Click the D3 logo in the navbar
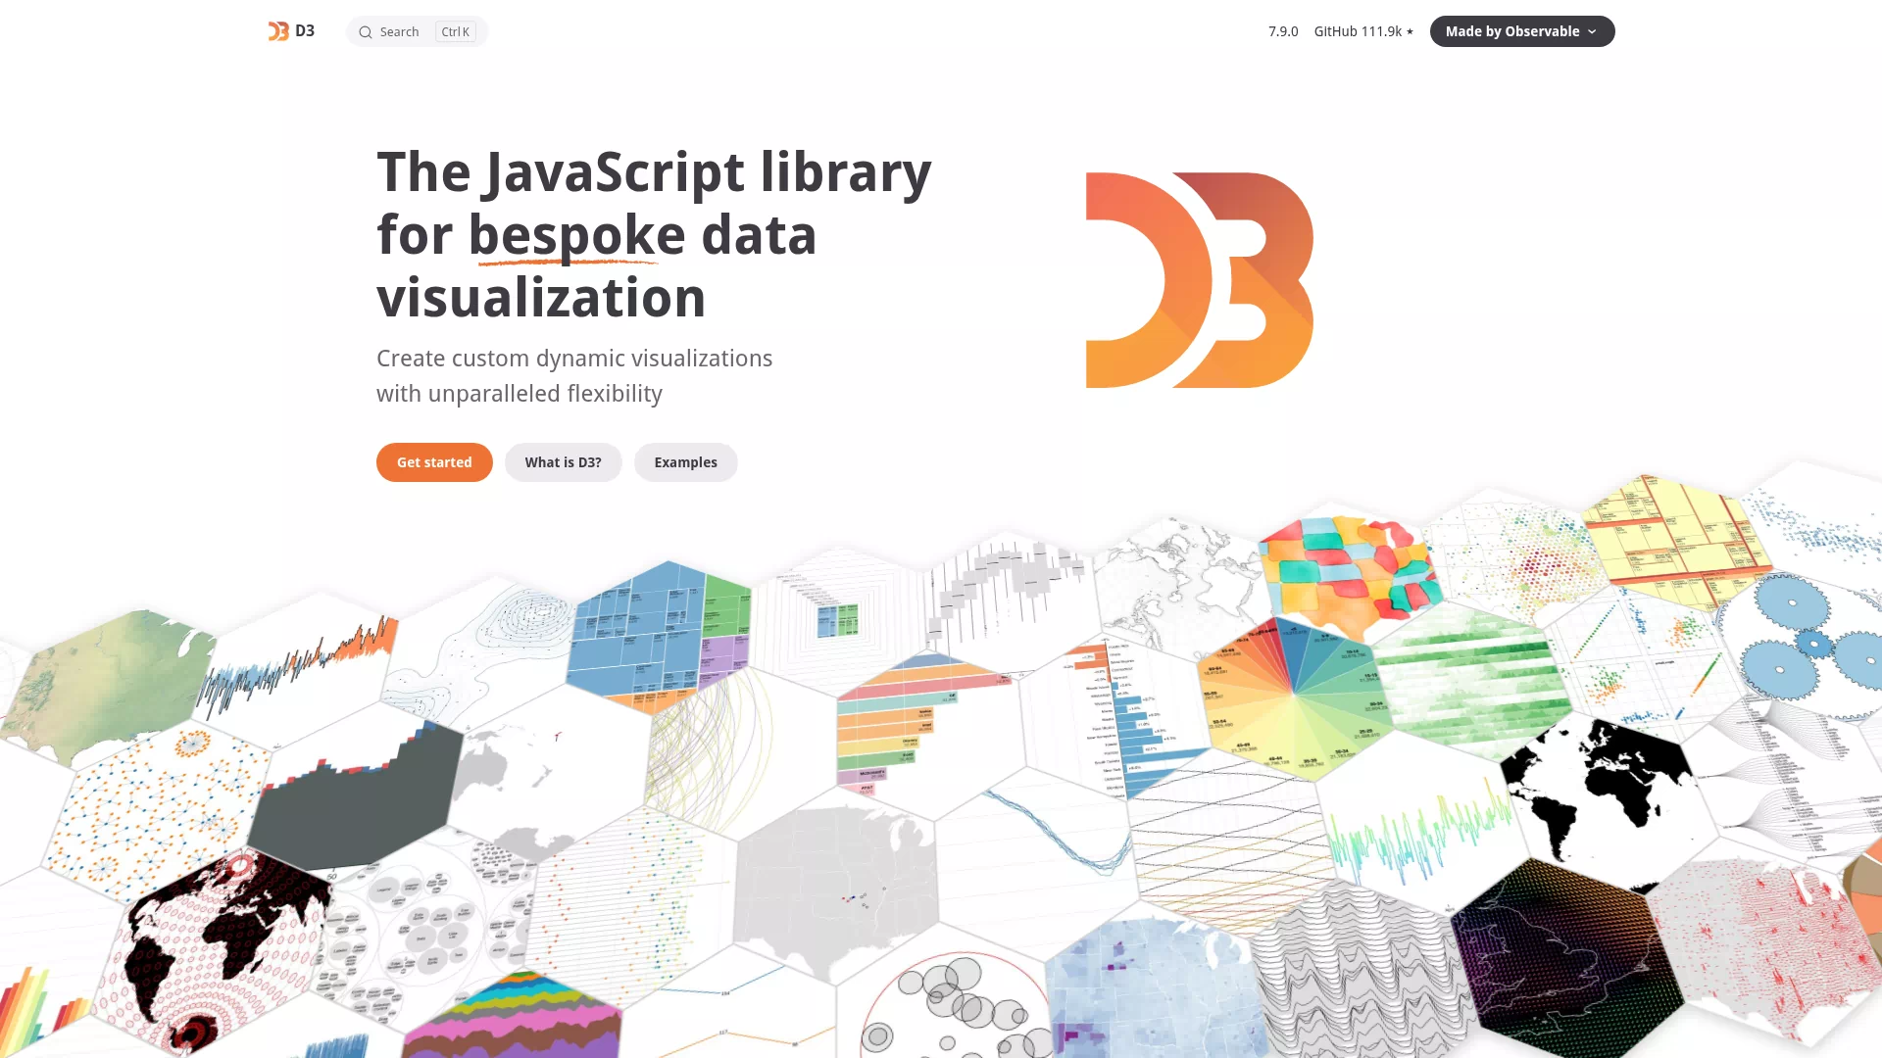This screenshot has width=1882, height=1058. coord(291,31)
